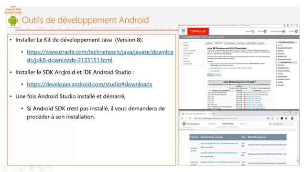The height and width of the screenshot is (172, 306).
Task: Switch to the Downloads tab on Oracle page
Action: click(219, 43)
